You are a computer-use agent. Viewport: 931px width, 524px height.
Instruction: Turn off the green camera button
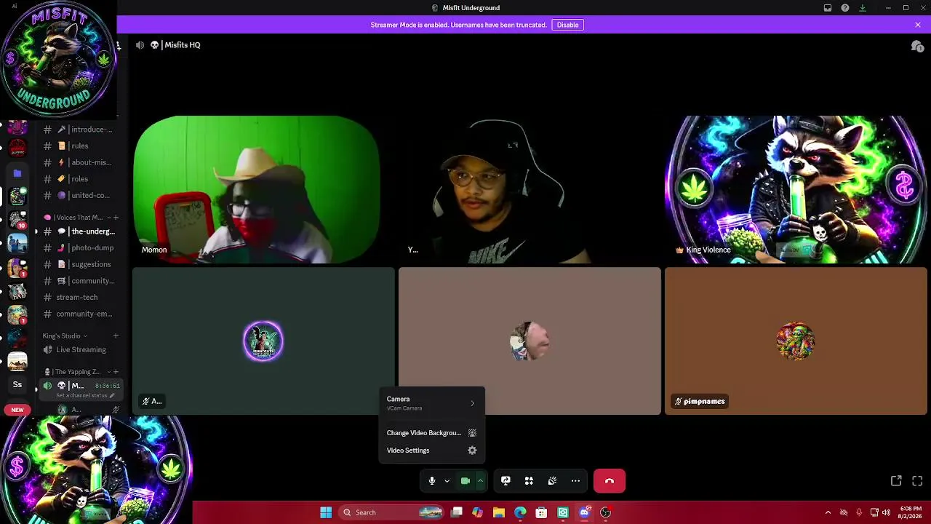pyautogui.click(x=465, y=481)
